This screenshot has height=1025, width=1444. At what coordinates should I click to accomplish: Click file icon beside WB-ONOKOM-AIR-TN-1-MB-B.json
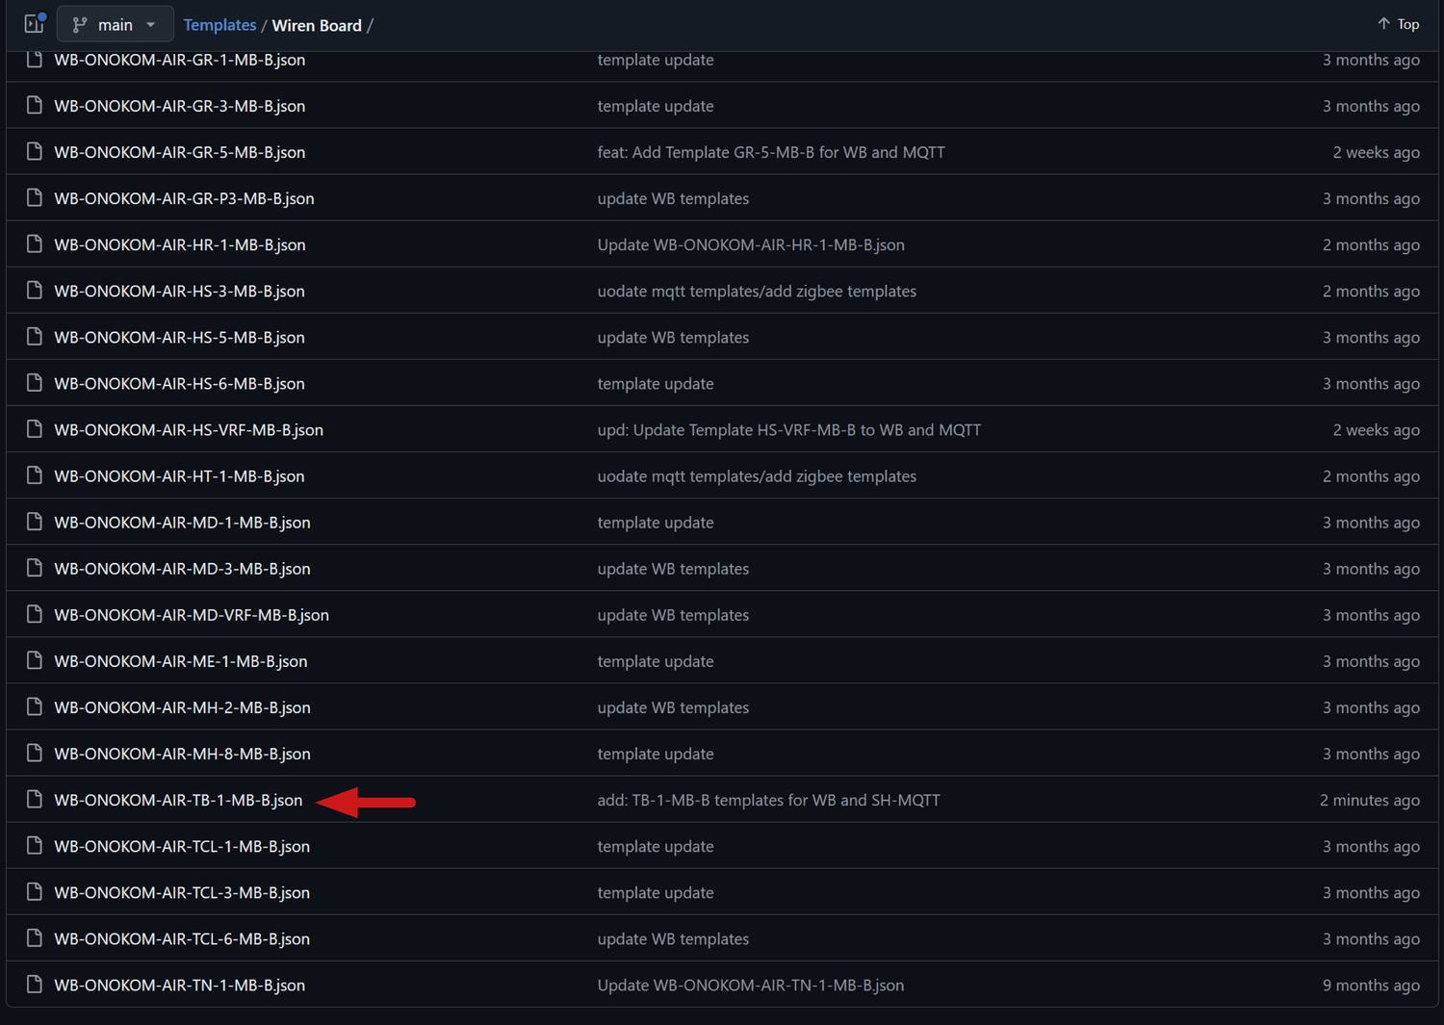tap(35, 985)
